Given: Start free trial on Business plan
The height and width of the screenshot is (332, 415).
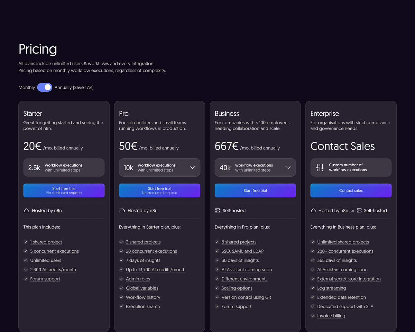Looking at the screenshot, I should point(255,191).
